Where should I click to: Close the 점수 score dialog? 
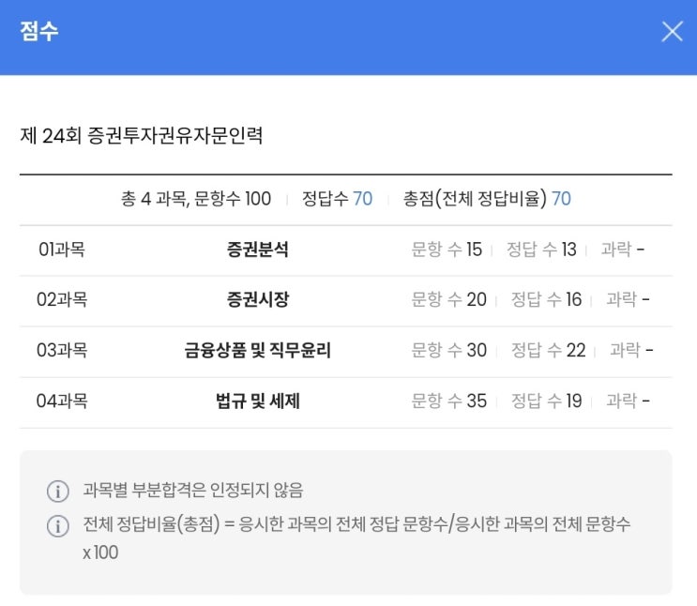(x=672, y=31)
